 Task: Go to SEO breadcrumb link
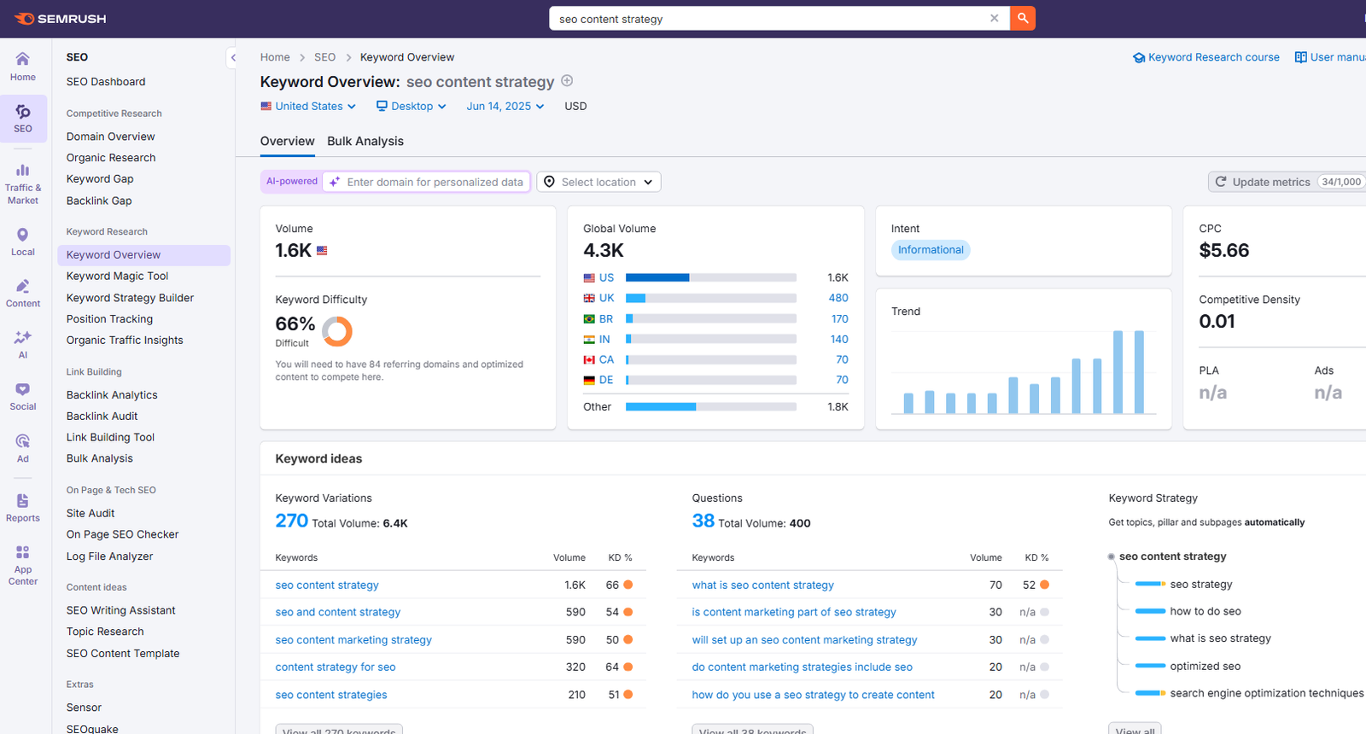point(324,57)
